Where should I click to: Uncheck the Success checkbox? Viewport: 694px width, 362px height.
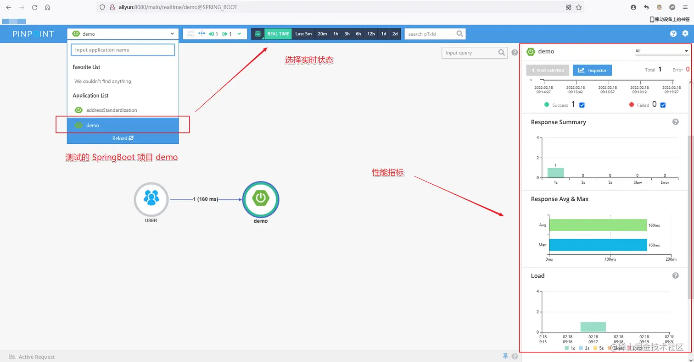pyautogui.click(x=582, y=105)
